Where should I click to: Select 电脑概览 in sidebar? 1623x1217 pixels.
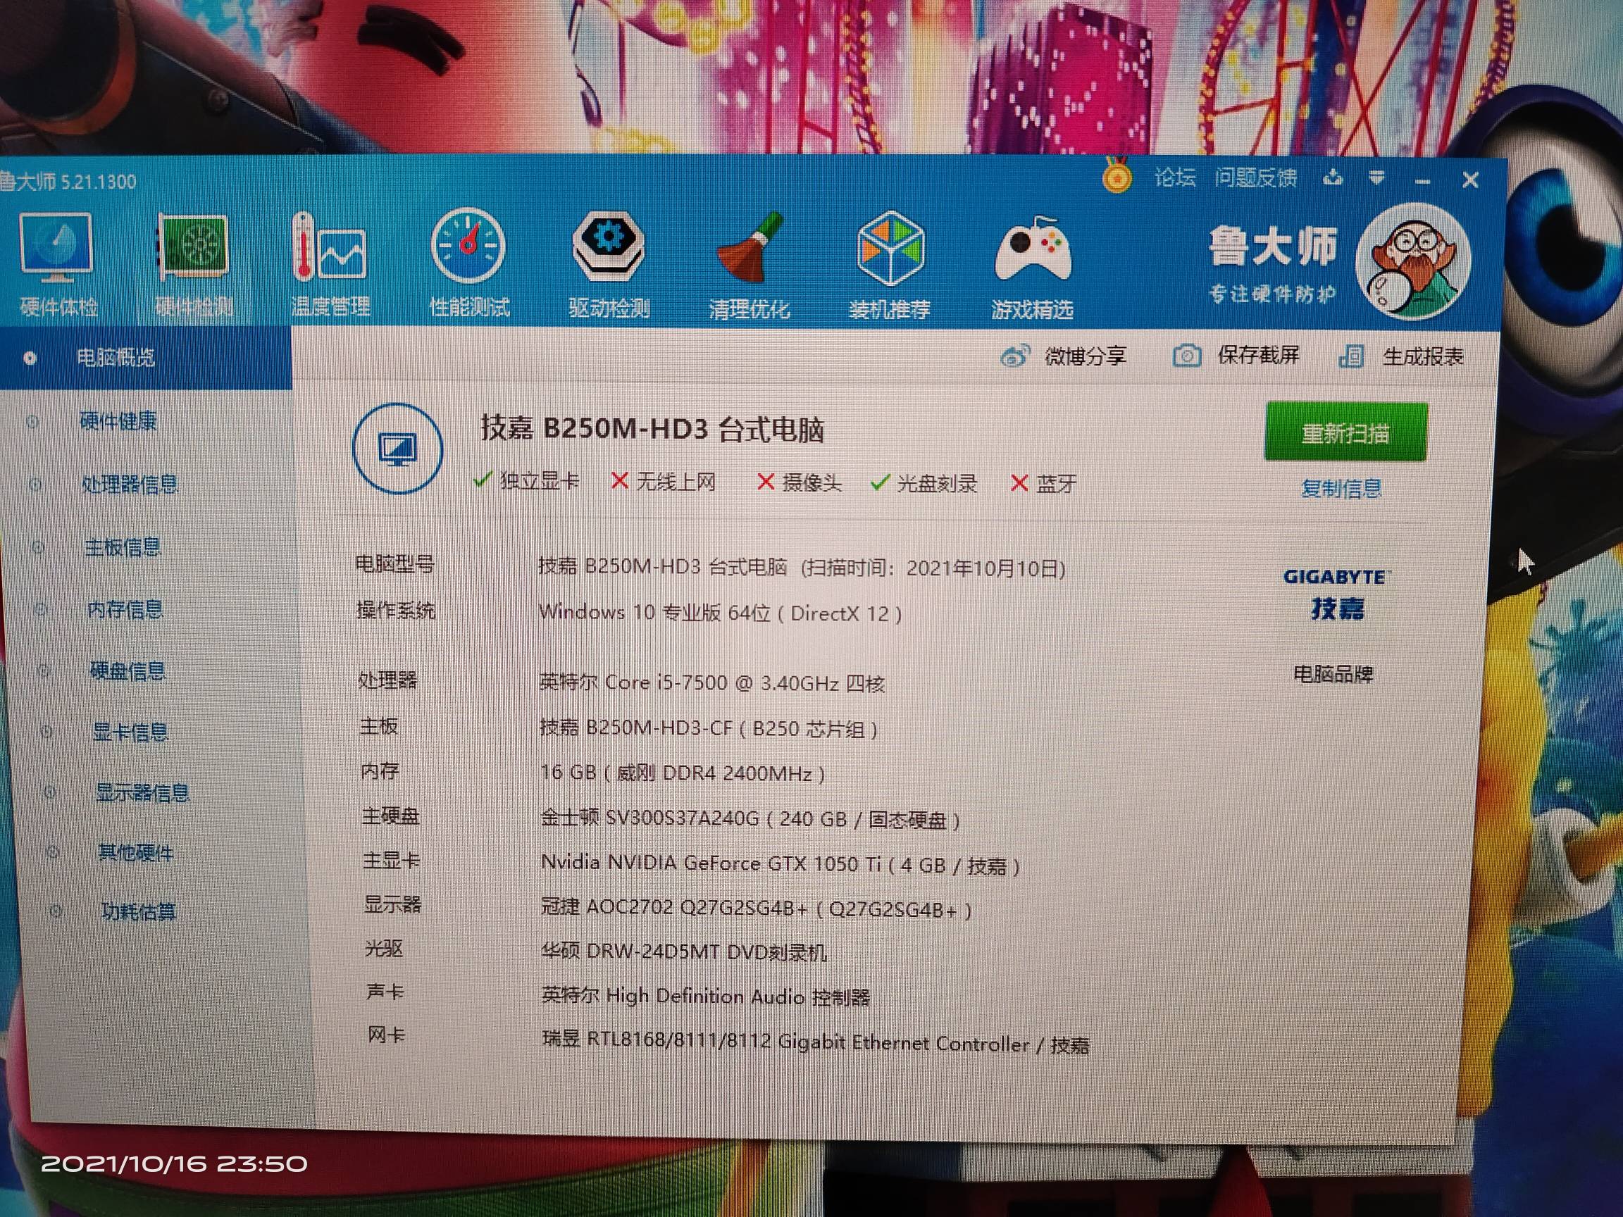(x=145, y=358)
